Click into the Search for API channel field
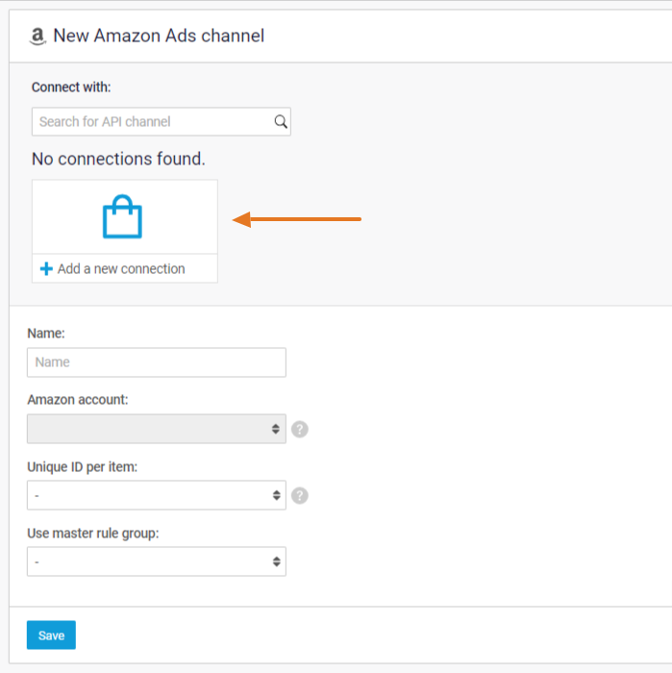 (152, 122)
